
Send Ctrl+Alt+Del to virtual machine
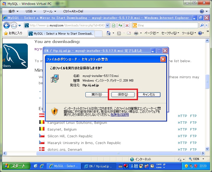pos(73,11)
